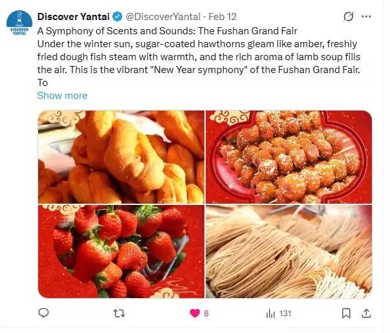This screenshot has height=333, width=390.
Task: Click the reply speech bubble icon
Action: click(x=43, y=313)
